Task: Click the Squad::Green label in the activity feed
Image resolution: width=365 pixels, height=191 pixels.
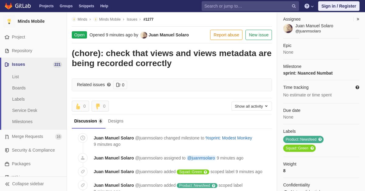Action: coord(193,172)
